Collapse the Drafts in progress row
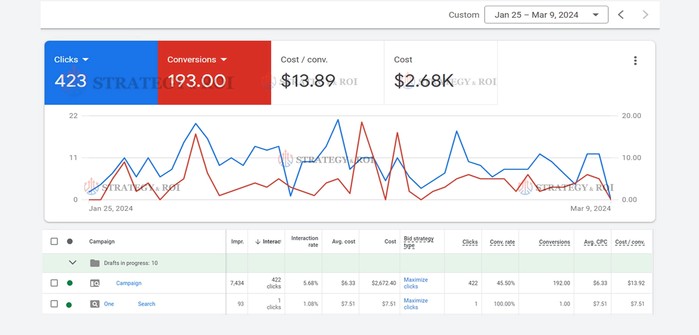 (73, 263)
